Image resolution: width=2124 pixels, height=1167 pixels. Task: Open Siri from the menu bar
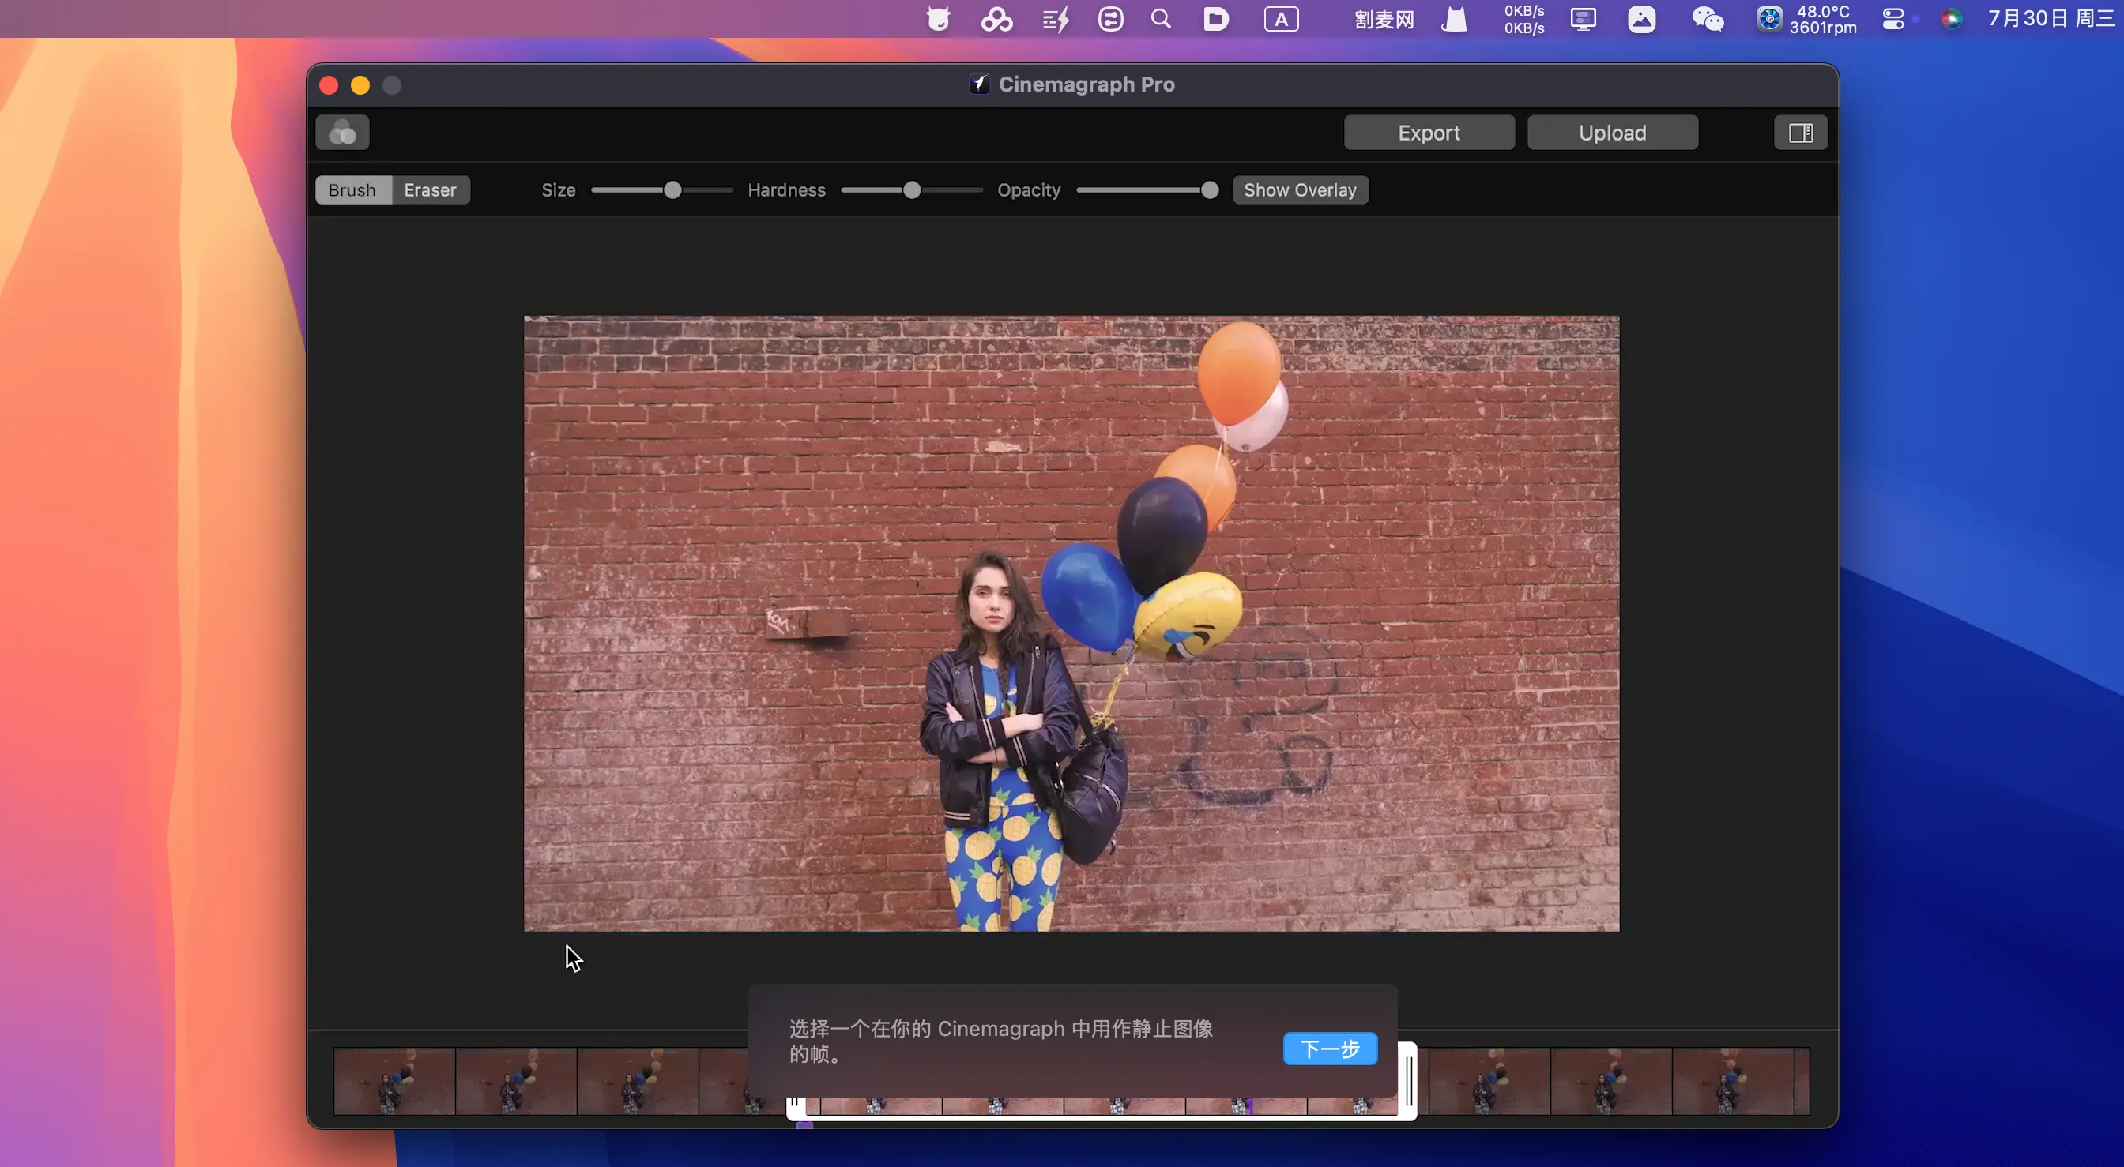1950,19
